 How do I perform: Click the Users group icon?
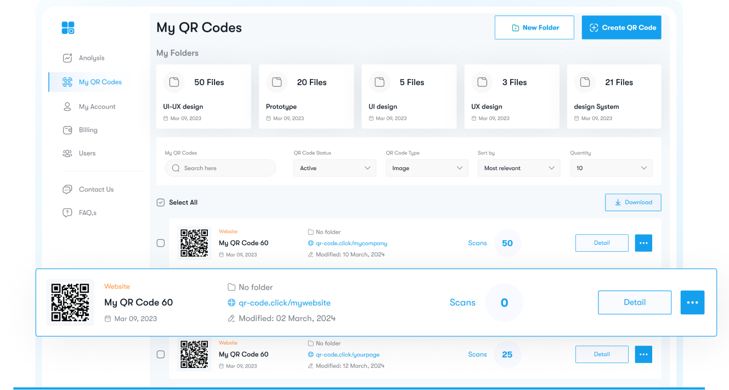[67, 154]
